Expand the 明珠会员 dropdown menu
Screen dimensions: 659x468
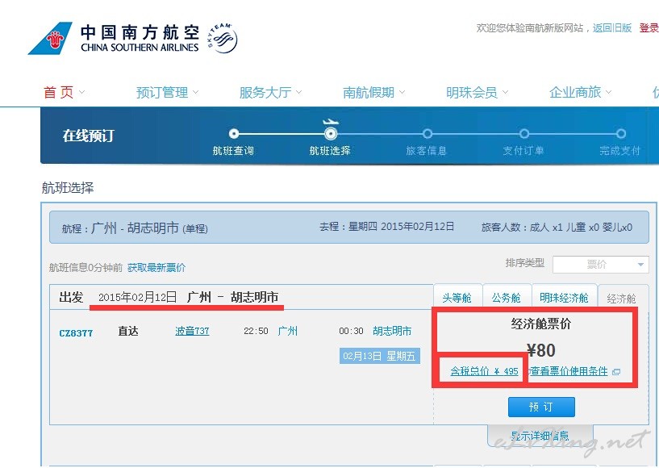point(477,92)
